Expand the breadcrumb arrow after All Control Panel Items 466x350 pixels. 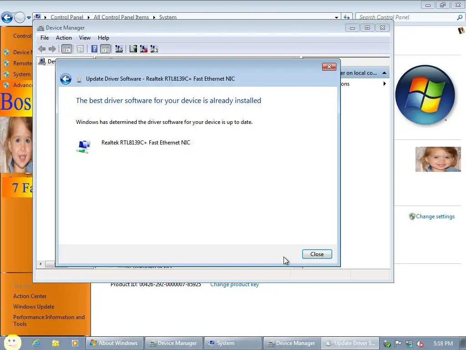point(154,18)
